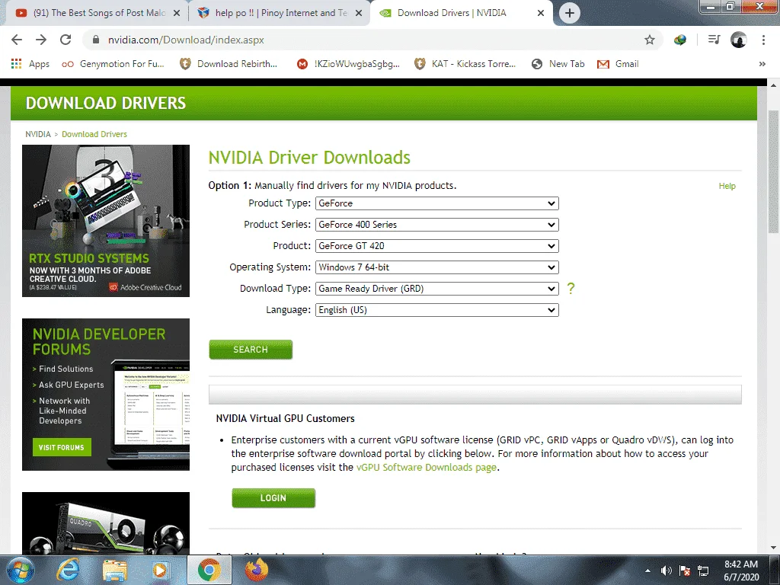780x585 pixels.
Task: Open the vGPU Software Downloads page link
Action: coord(427,467)
